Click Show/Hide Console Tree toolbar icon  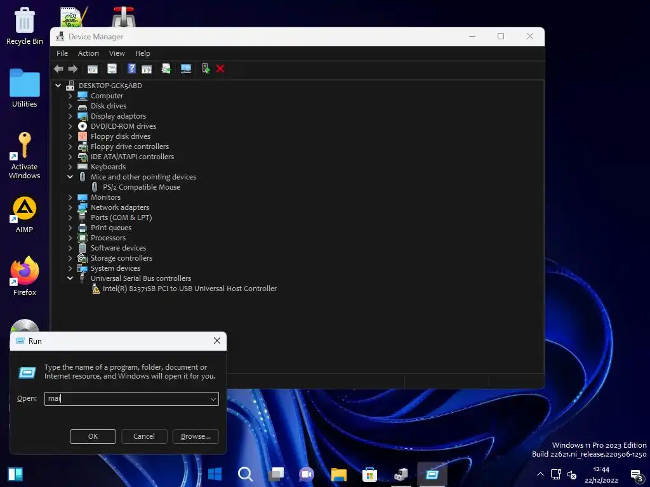pyautogui.click(x=93, y=68)
